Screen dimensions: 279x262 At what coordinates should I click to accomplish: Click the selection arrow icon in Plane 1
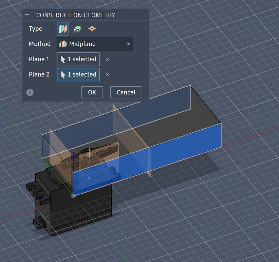[63, 59]
